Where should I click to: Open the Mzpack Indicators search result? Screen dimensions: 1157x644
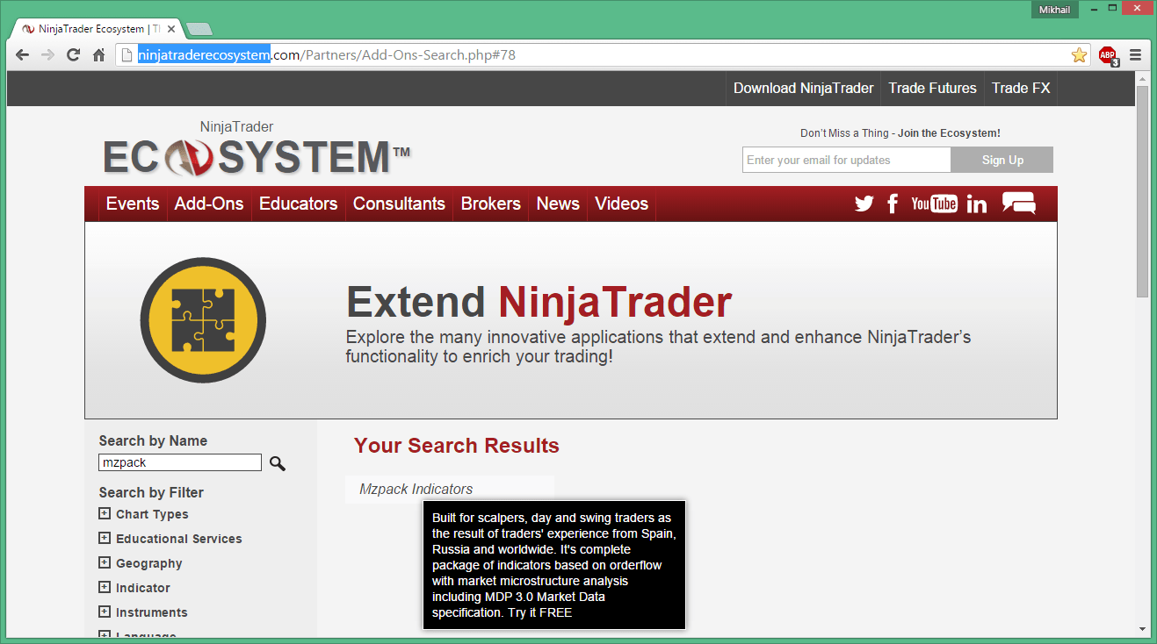(x=416, y=490)
